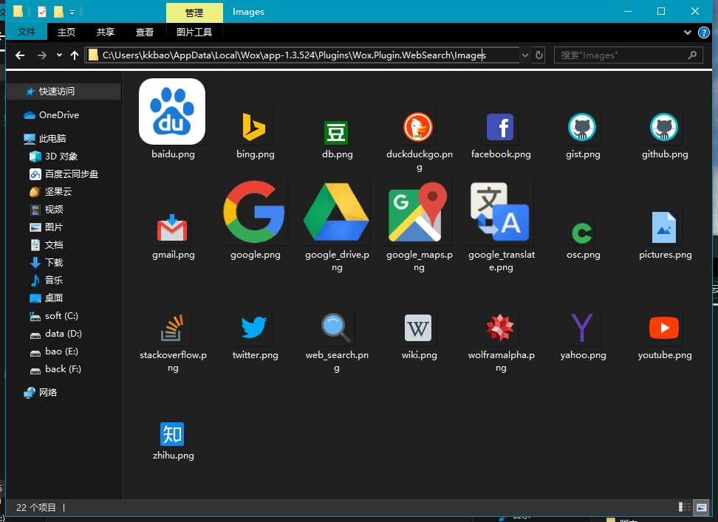
Task: Select the duckduckgo.png duck icon
Action: tap(418, 128)
